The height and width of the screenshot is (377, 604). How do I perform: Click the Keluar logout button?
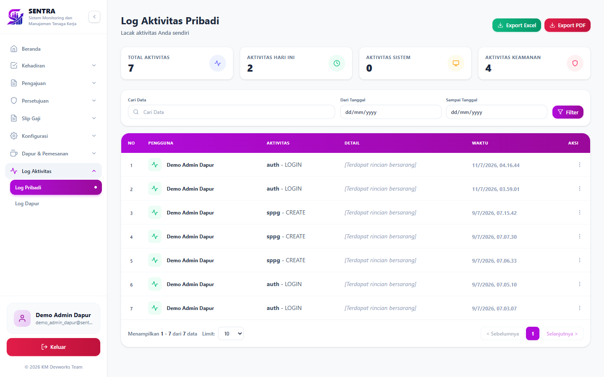coord(53,347)
